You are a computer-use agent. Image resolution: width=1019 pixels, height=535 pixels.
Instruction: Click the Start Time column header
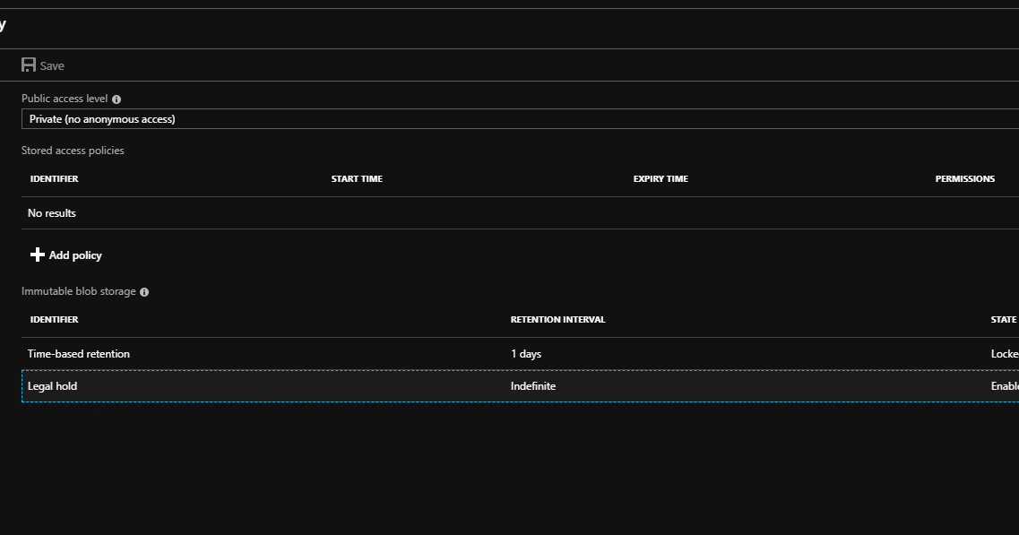(x=357, y=178)
